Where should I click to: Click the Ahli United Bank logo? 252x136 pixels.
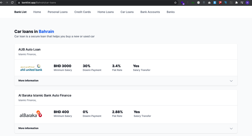click(x=31, y=68)
